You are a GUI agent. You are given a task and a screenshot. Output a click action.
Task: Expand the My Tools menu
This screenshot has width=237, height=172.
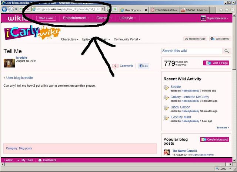pyautogui.click(x=25, y=160)
